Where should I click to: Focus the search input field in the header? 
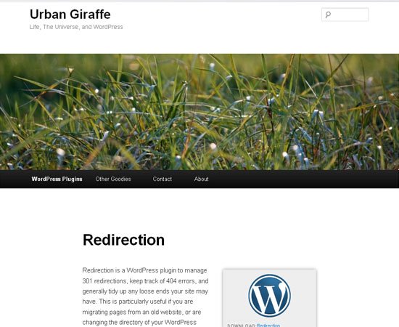(345, 15)
